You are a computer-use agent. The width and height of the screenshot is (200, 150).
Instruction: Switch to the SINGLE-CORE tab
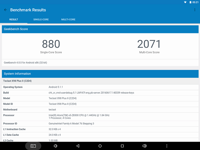coord(41,20)
